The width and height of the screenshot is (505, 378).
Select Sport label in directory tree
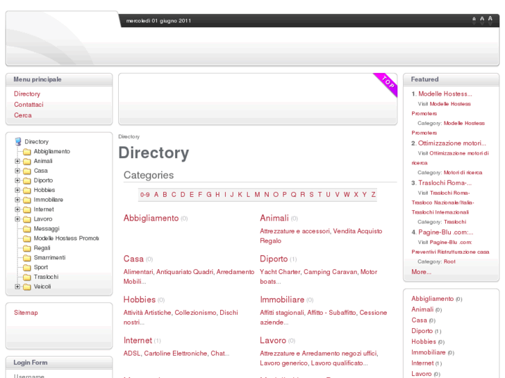coord(41,267)
